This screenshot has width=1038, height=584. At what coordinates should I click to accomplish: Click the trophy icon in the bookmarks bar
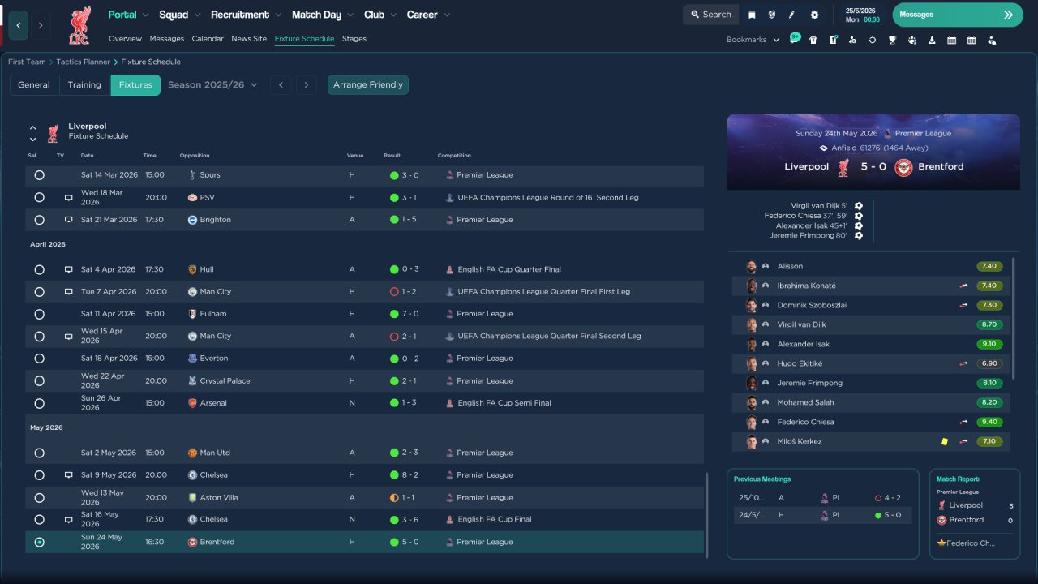[892, 40]
